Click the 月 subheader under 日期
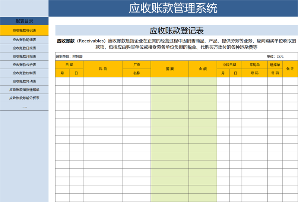This screenshot has width=298, height=202. 62,73
